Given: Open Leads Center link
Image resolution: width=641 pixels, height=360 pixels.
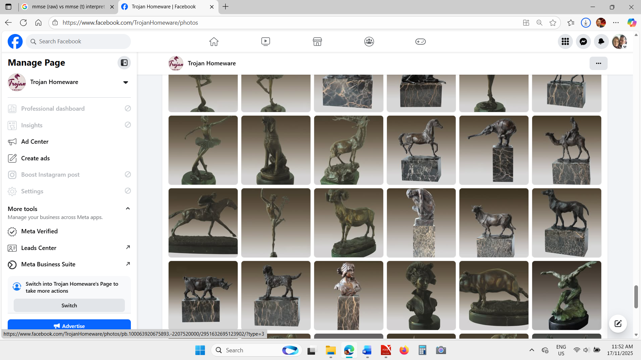Looking at the screenshot, I should pos(39,248).
